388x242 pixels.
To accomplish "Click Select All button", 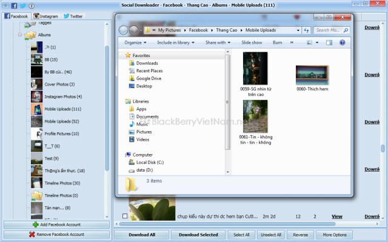I will (241, 235).
